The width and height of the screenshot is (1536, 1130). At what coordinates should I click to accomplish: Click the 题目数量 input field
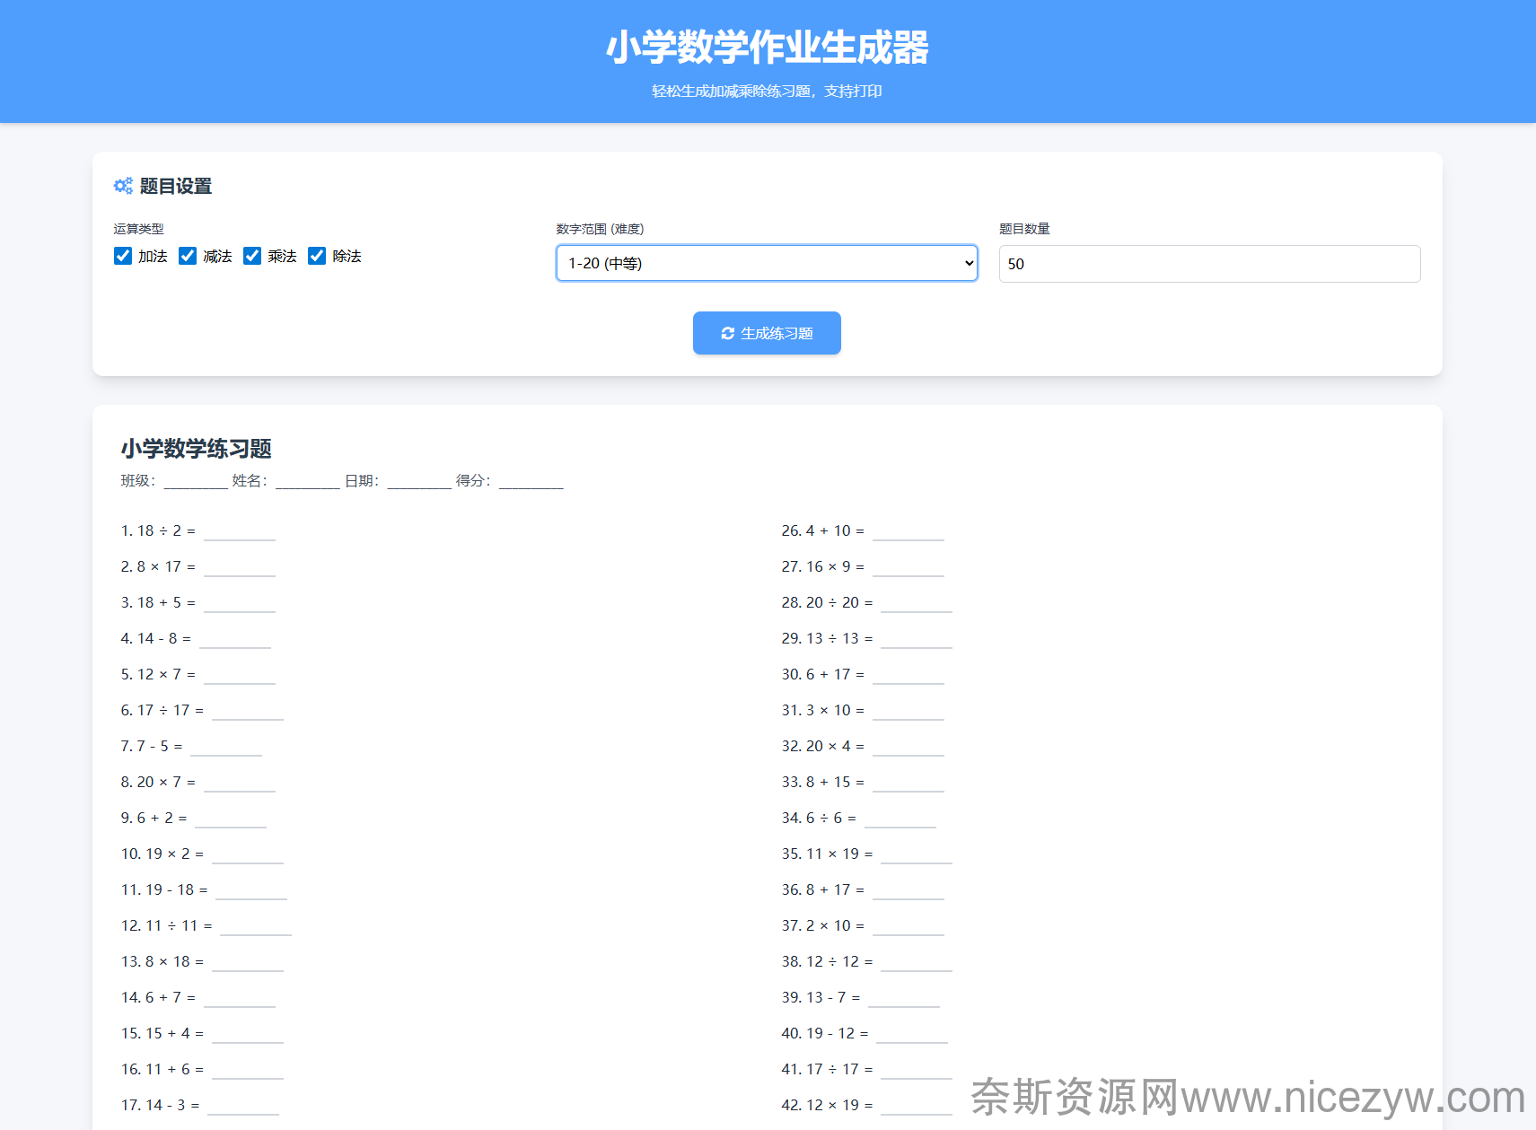pyautogui.click(x=1208, y=264)
